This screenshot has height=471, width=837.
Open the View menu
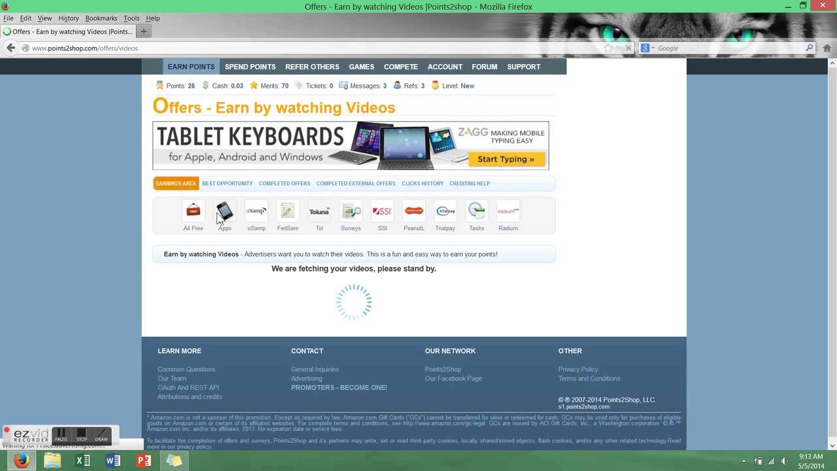click(44, 18)
